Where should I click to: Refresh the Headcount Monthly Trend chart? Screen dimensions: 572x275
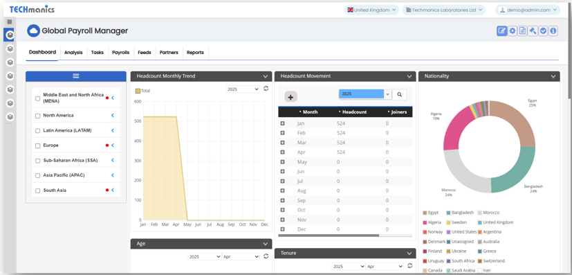(x=266, y=89)
